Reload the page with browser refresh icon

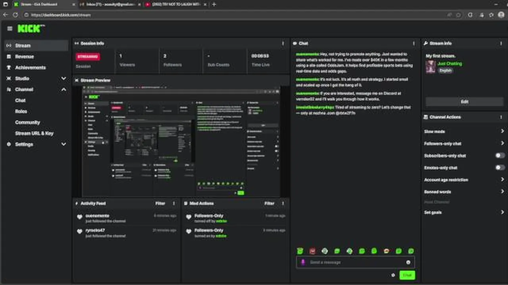(15, 15)
